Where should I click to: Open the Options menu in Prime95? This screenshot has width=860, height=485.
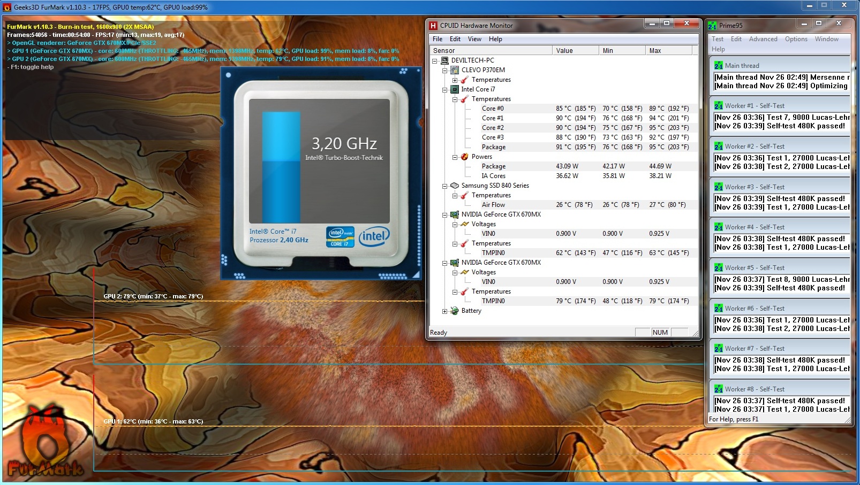coord(796,39)
